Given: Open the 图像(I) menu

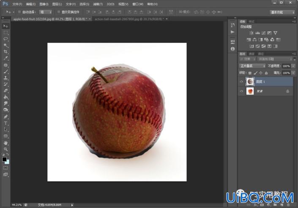Looking at the screenshot, I should pyautogui.click(x=44, y=4).
